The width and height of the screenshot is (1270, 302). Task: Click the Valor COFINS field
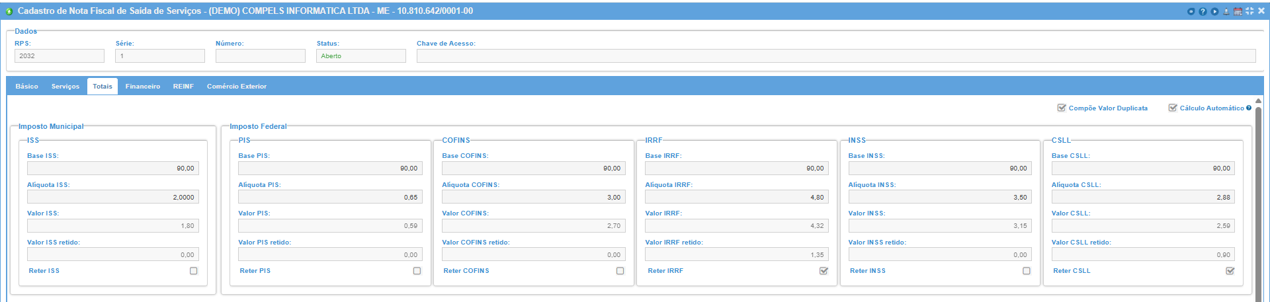534,226
